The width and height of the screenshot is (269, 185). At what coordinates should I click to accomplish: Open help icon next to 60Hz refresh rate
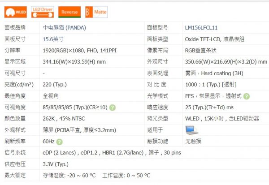click(60, 142)
